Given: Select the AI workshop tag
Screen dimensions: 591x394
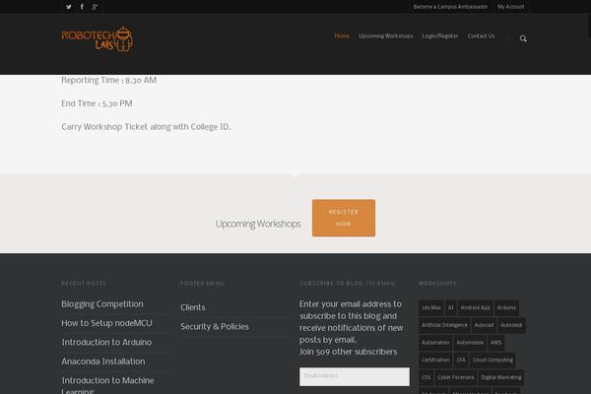Looking at the screenshot, I should 451,308.
